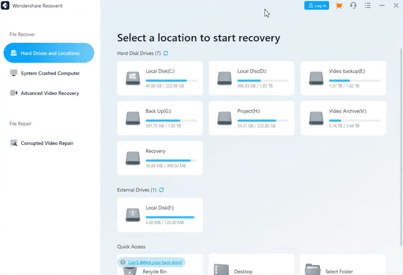Screen dimensions: 403x275
Task: Open System Crashed Computer section
Action: click(x=50, y=73)
